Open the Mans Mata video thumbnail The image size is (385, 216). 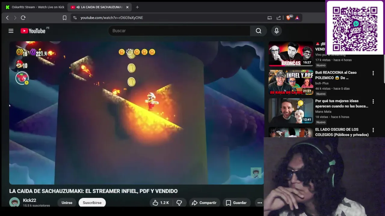291,111
